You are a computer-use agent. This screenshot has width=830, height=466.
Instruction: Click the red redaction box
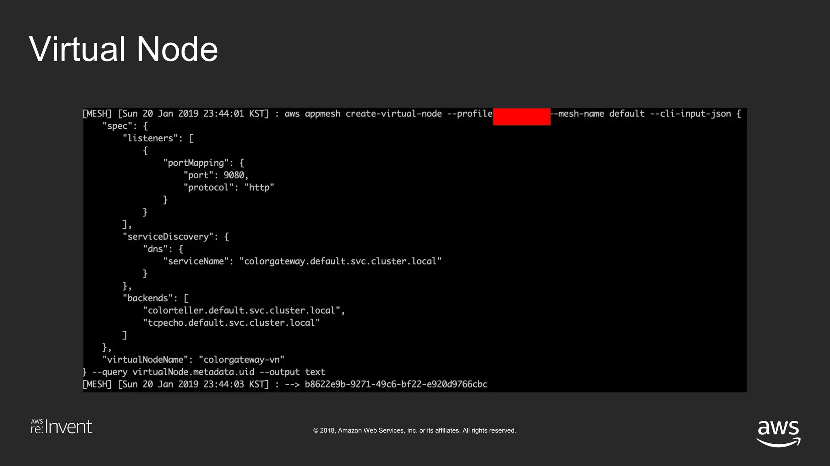[x=521, y=116]
